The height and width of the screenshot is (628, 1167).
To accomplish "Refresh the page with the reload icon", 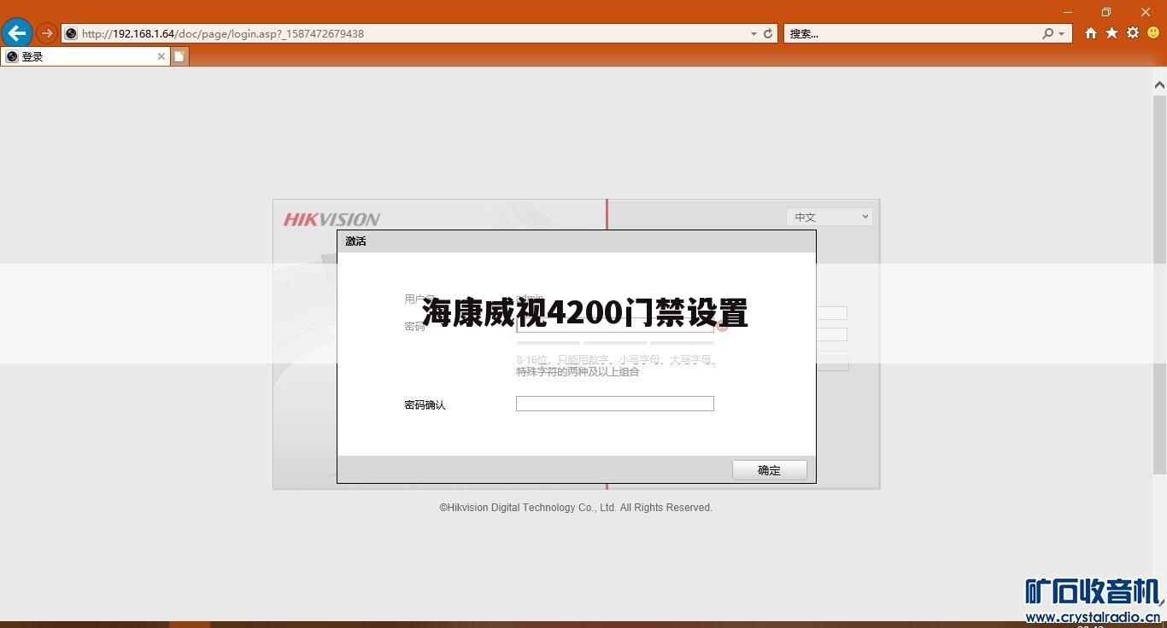I will [767, 33].
